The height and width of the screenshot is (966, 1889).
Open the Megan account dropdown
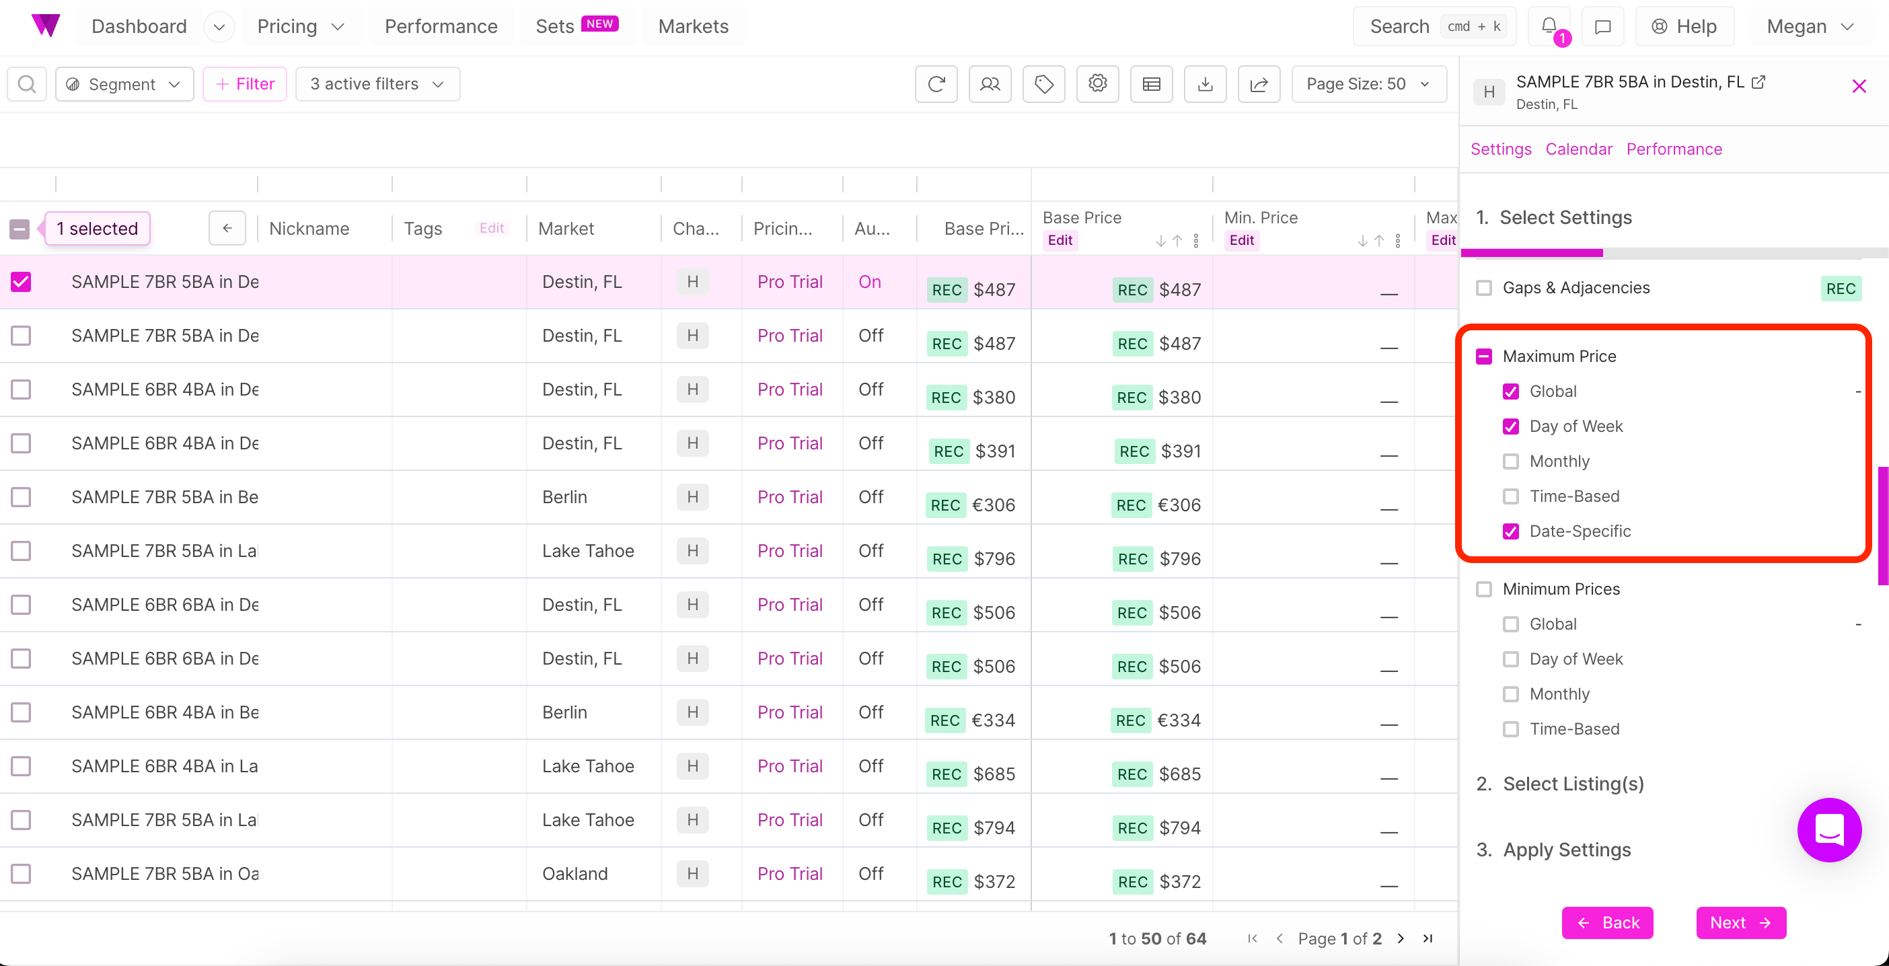1810,26
